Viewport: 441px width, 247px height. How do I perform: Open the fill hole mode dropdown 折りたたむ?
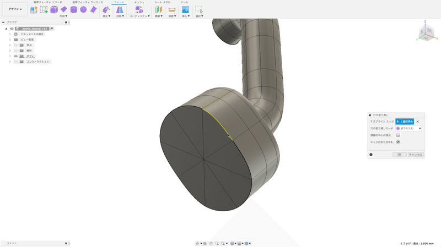408,128
